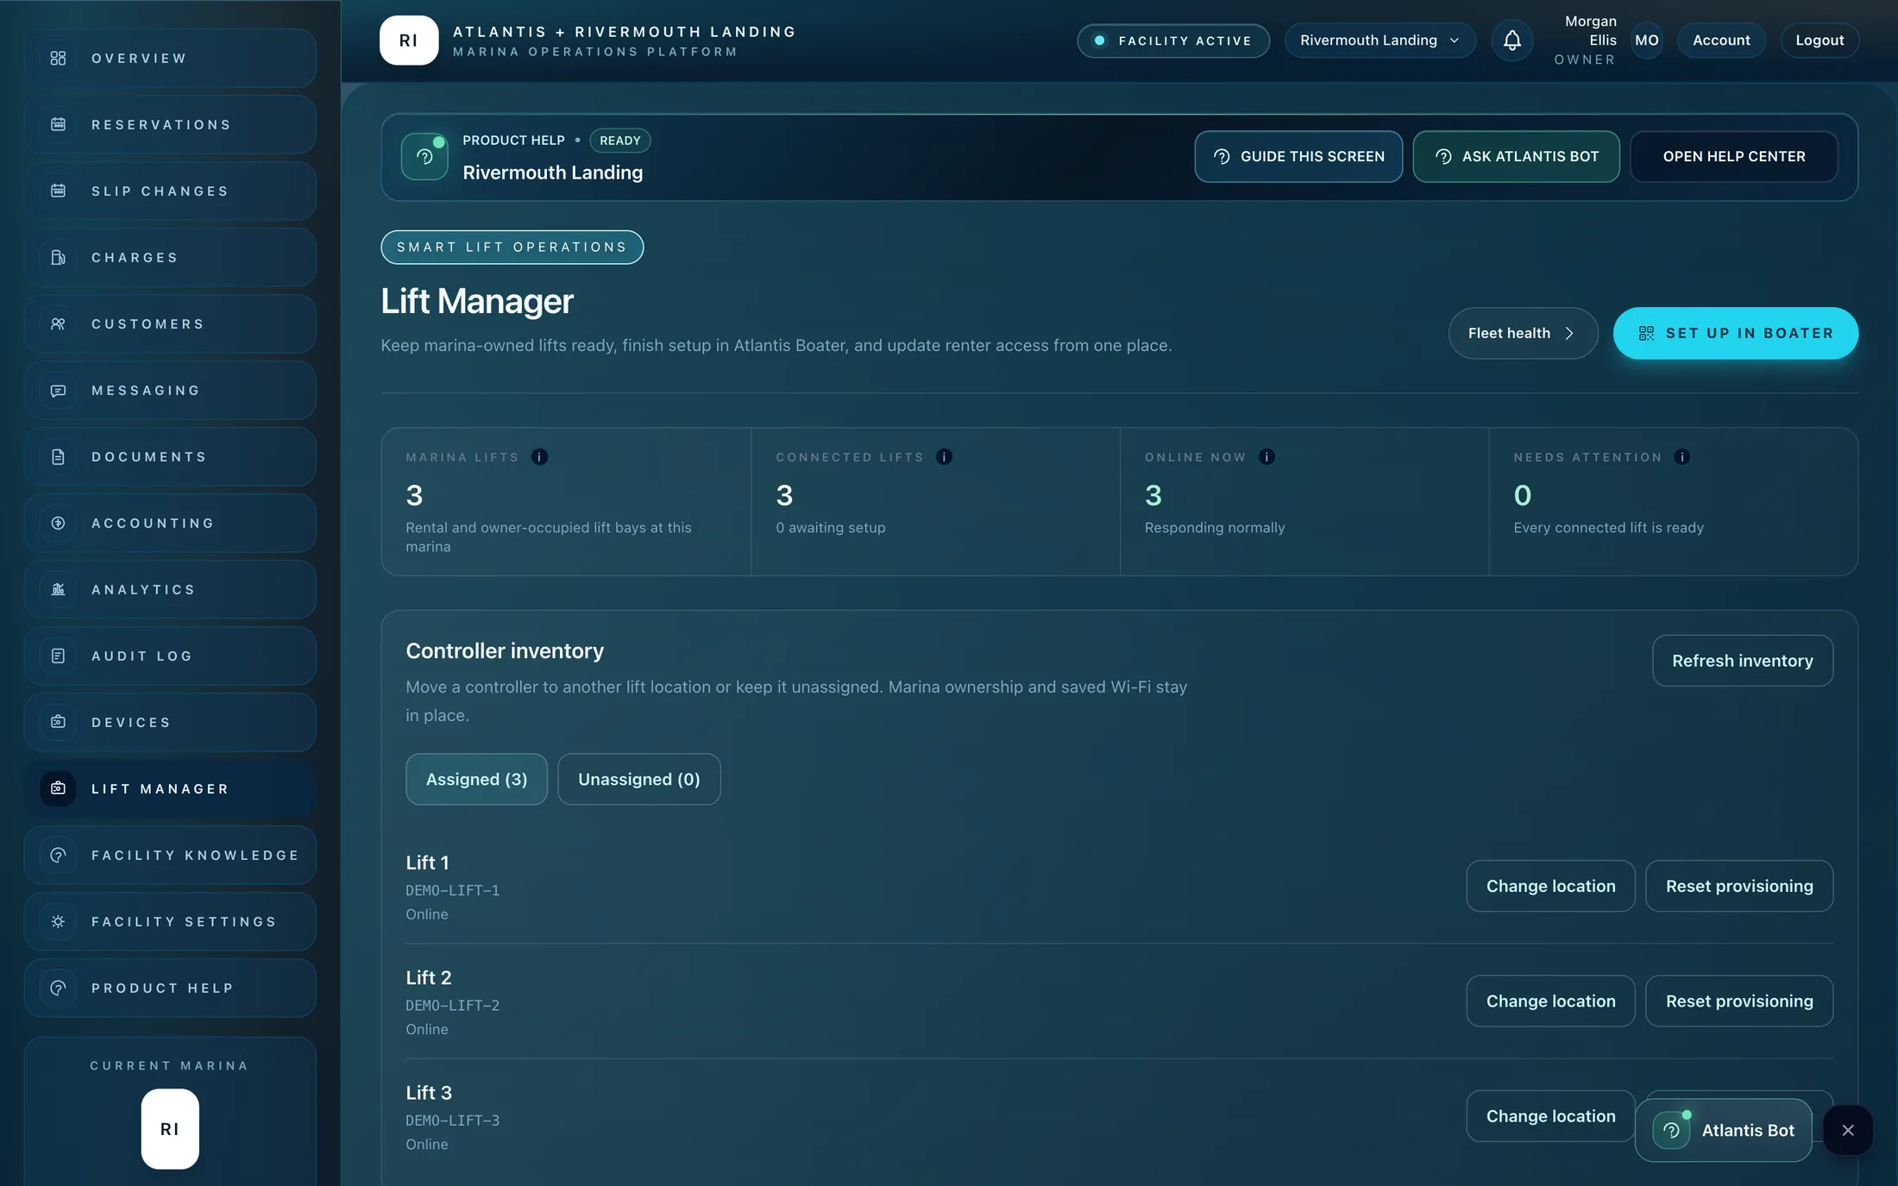Viewport: 1898px width, 1186px height.
Task: Click Guide This Screen button
Action: [1298, 156]
